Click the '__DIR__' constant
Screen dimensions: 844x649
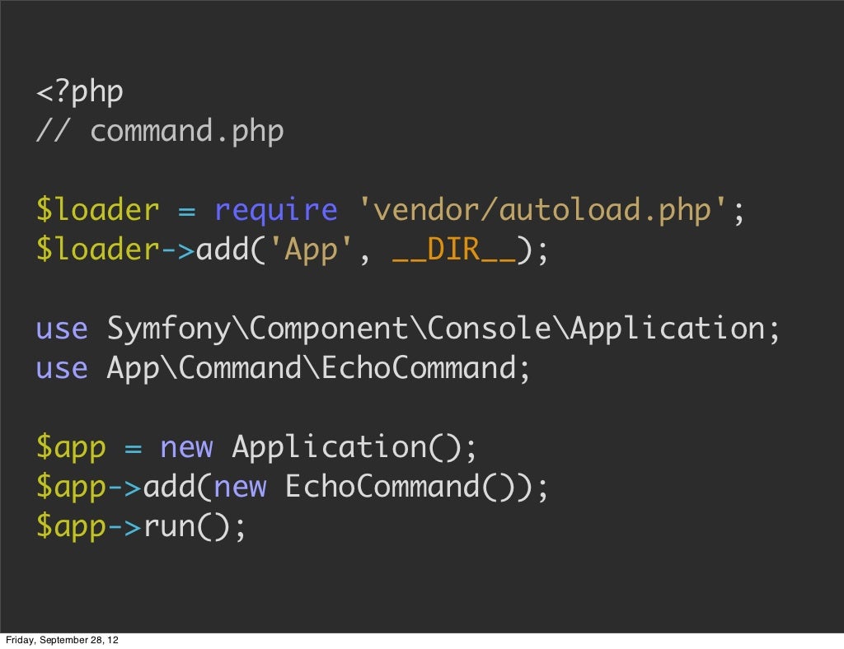click(x=454, y=250)
